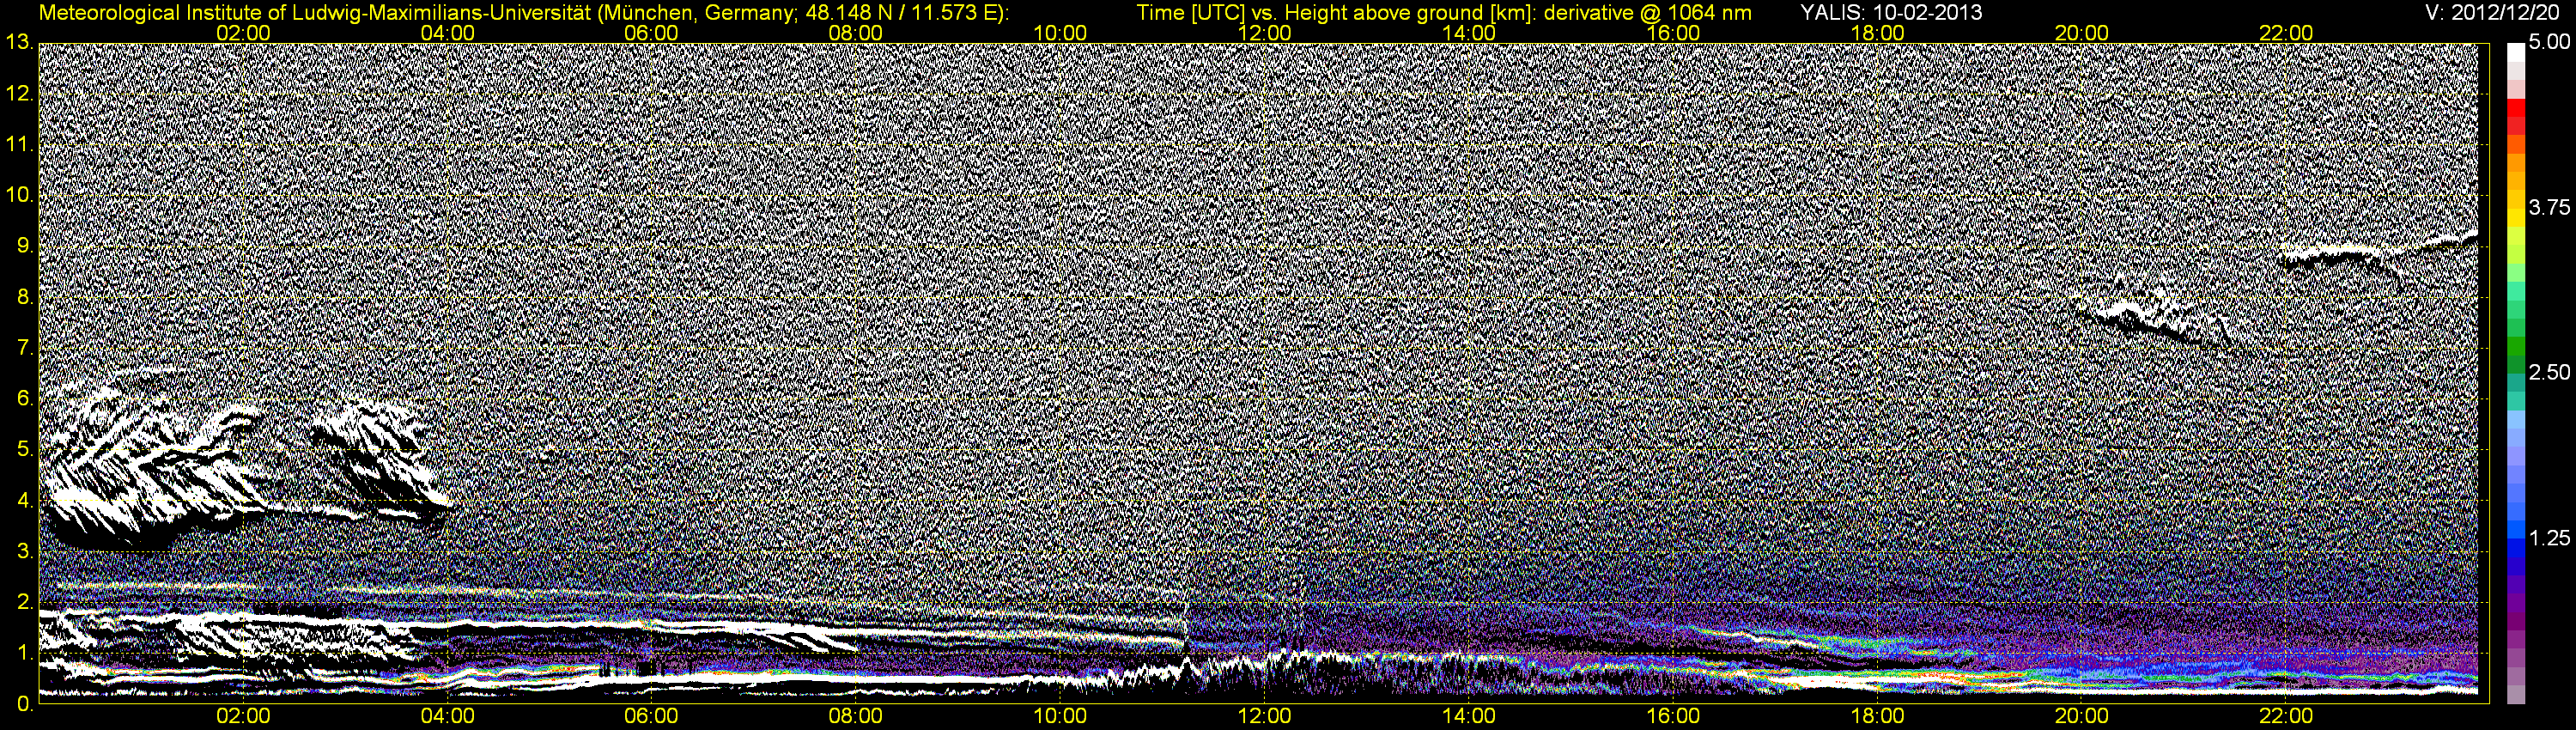Viewport: 2576px width, 730px height.
Task: Click the 9 km height axis label
Action: [24, 246]
